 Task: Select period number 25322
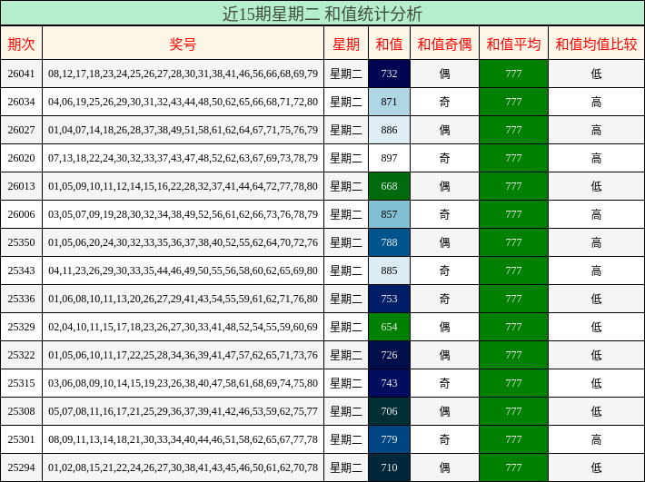click(x=22, y=355)
